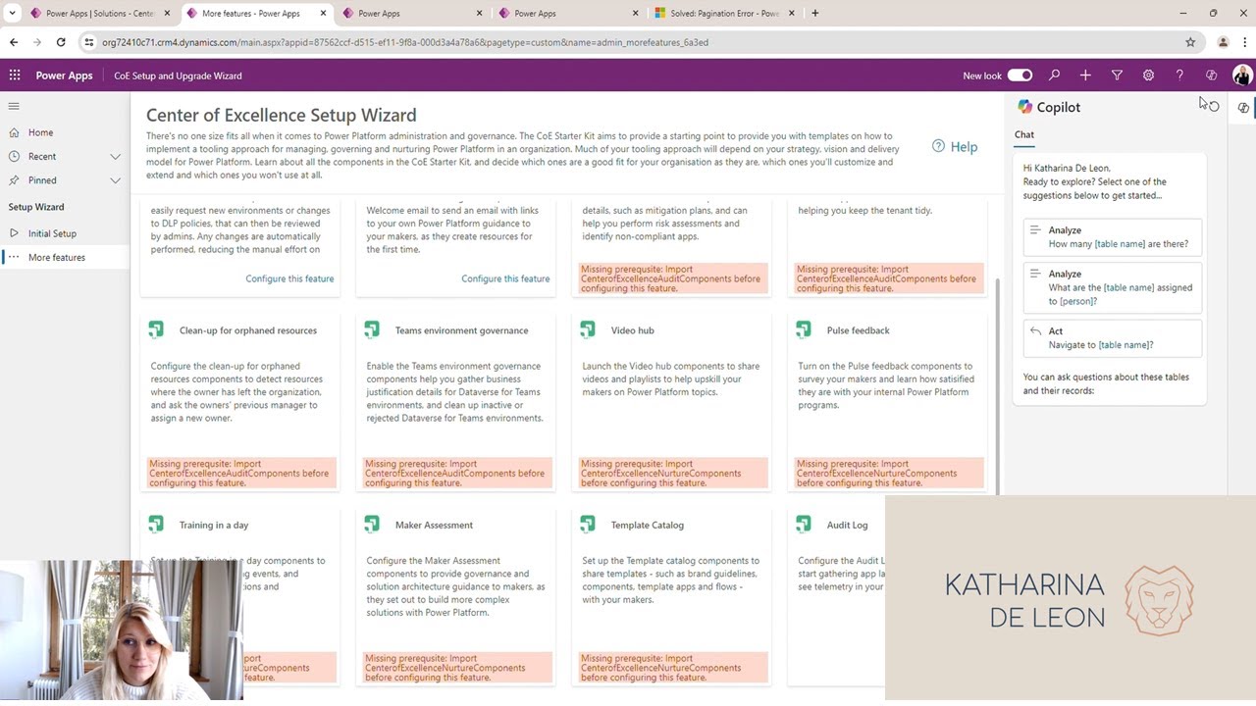Viewport: 1256px width, 706px height.
Task: Open the question mark help icon in the header
Action: [x=1179, y=76]
